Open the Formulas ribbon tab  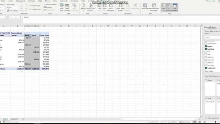[x=32, y=1]
